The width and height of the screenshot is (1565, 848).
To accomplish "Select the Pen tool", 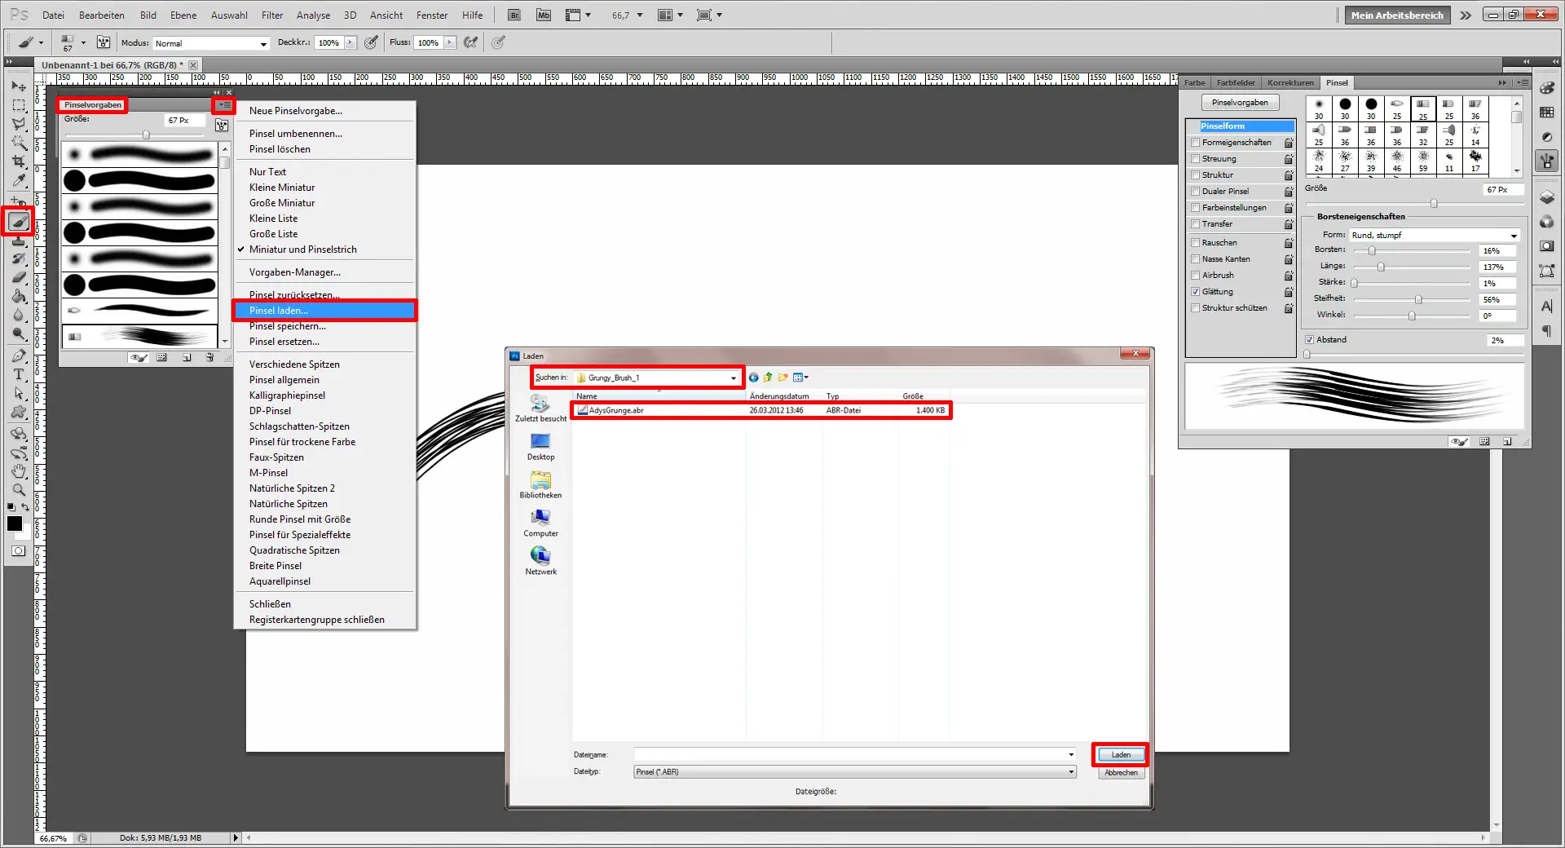I will [18, 357].
